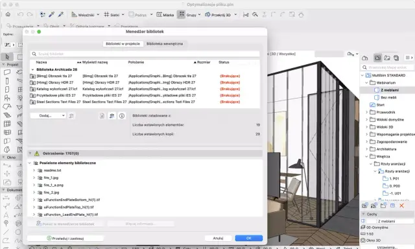Open the Siatki dropdown arrow
The width and height of the screenshot is (415, 249).
(123, 15)
